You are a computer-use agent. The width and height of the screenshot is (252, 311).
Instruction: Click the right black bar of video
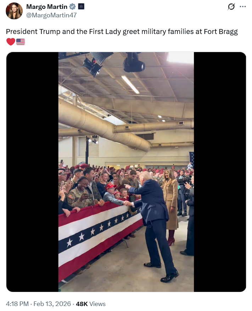coord(220,172)
